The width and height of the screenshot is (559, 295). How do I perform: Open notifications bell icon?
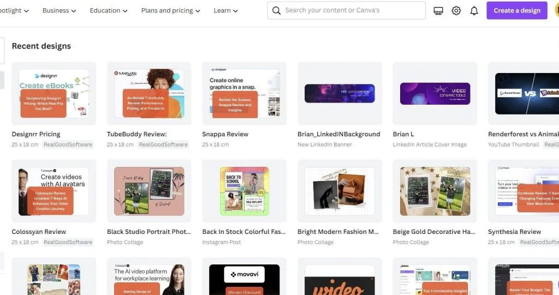click(474, 11)
